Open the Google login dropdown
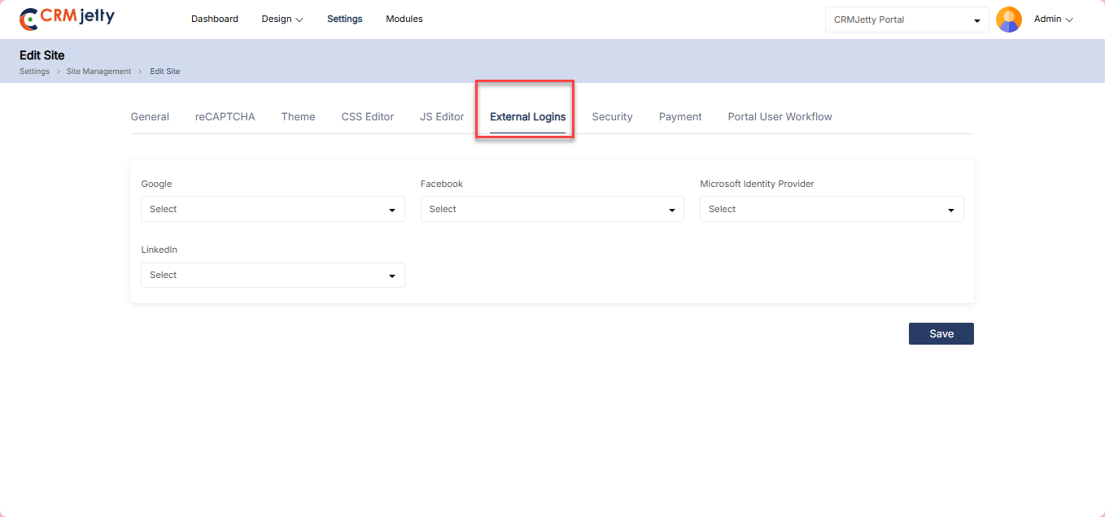Viewport: 1105px width, 517px height. point(273,209)
